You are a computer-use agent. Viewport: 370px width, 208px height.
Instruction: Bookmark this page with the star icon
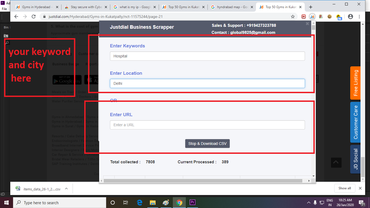(x=293, y=17)
